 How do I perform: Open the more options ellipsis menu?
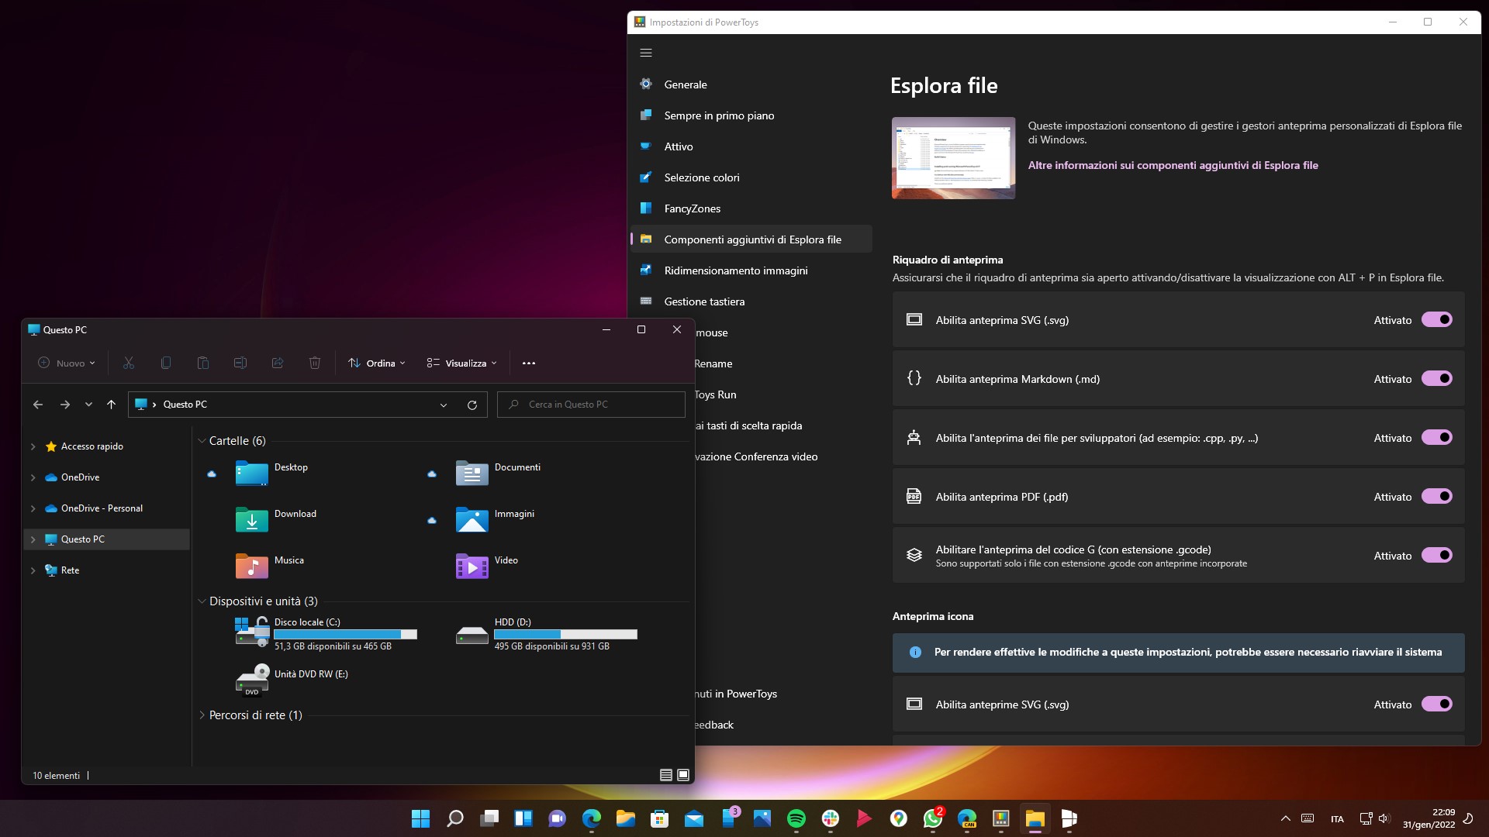[x=529, y=363]
